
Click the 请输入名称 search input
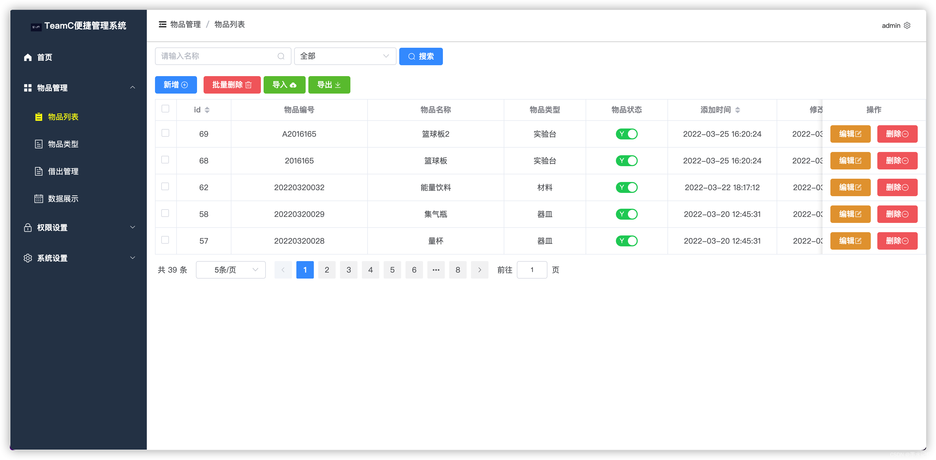pos(223,56)
